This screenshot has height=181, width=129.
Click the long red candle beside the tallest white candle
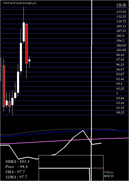coord(27,44)
